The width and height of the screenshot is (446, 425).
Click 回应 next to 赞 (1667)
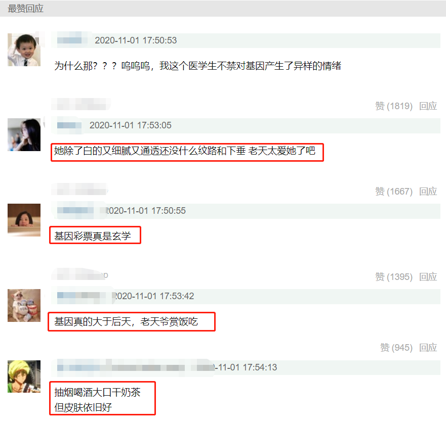(x=428, y=192)
